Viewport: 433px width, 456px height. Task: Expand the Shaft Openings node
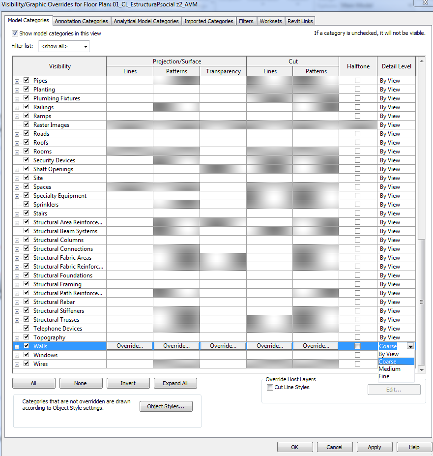[x=17, y=170]
